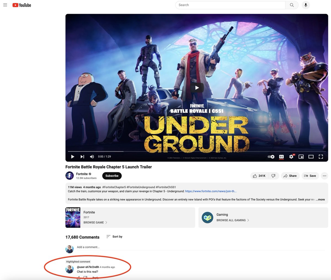Click the video title text

click(x=109, y=167)
